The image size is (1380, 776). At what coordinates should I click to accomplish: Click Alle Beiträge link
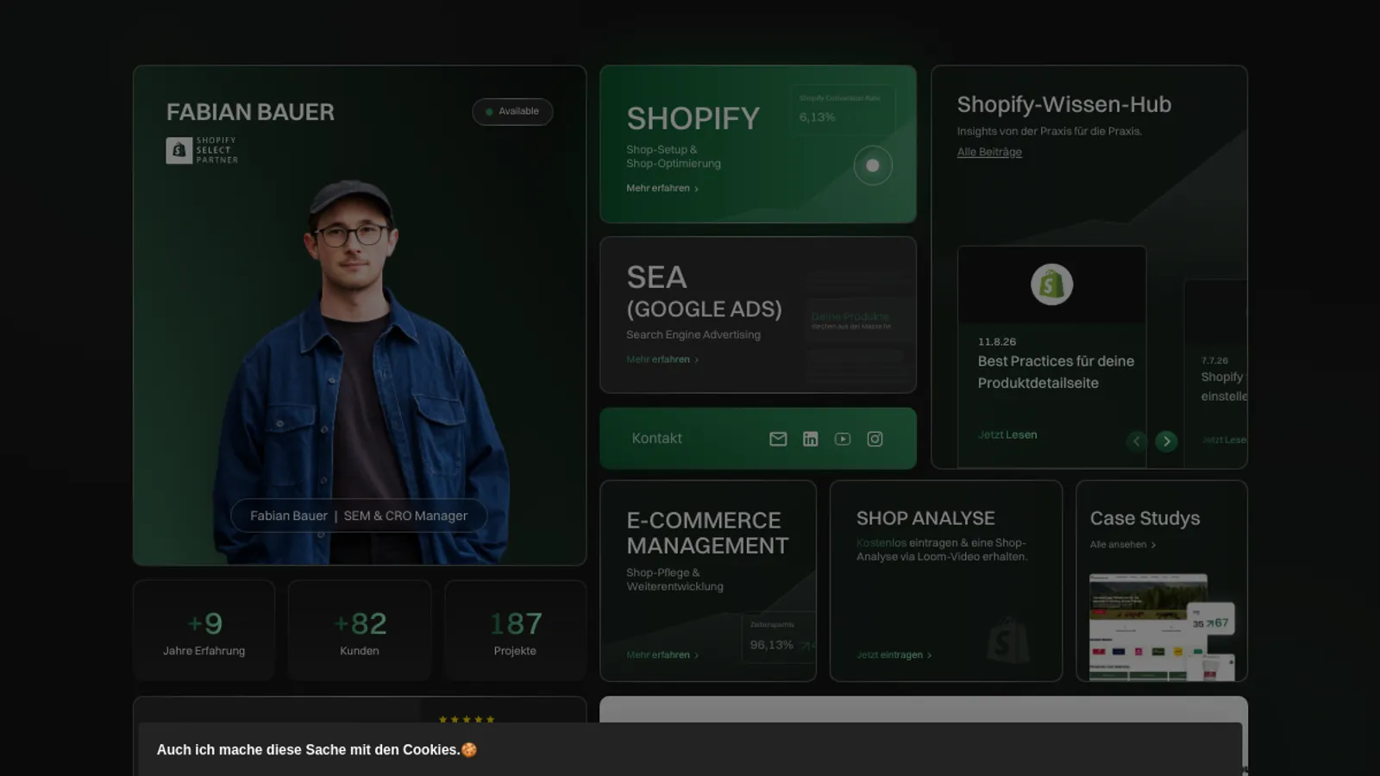tap(989, 152)
